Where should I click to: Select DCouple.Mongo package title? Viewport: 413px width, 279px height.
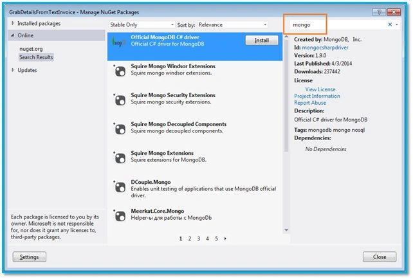pos(151,182)
